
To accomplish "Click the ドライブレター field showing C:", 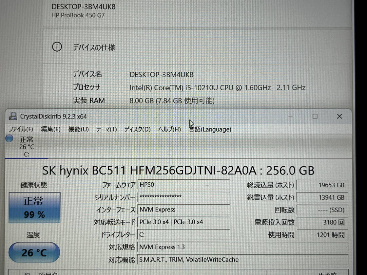I will 184,234.
